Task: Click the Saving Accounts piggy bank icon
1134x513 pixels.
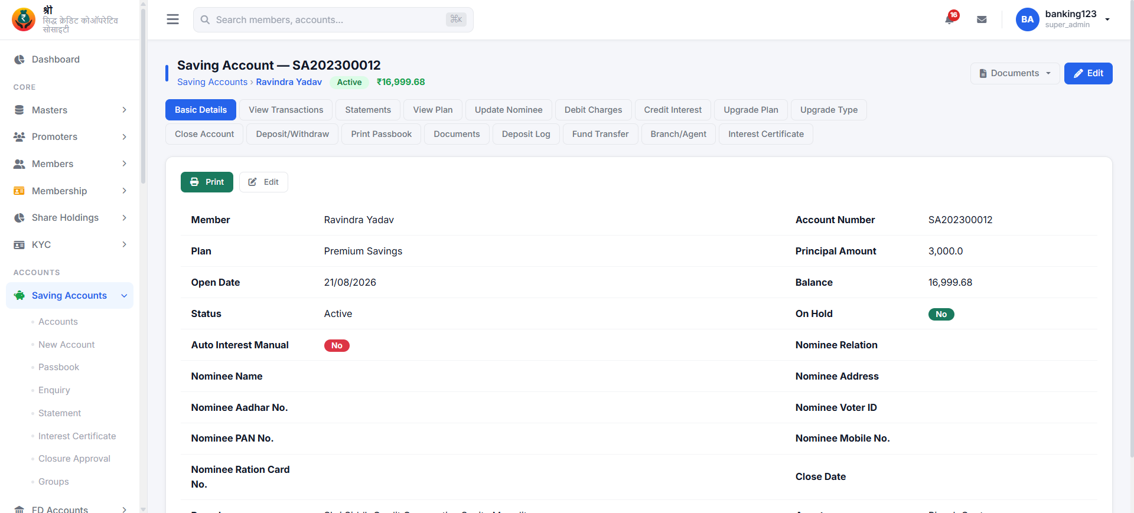Action: 19,295
